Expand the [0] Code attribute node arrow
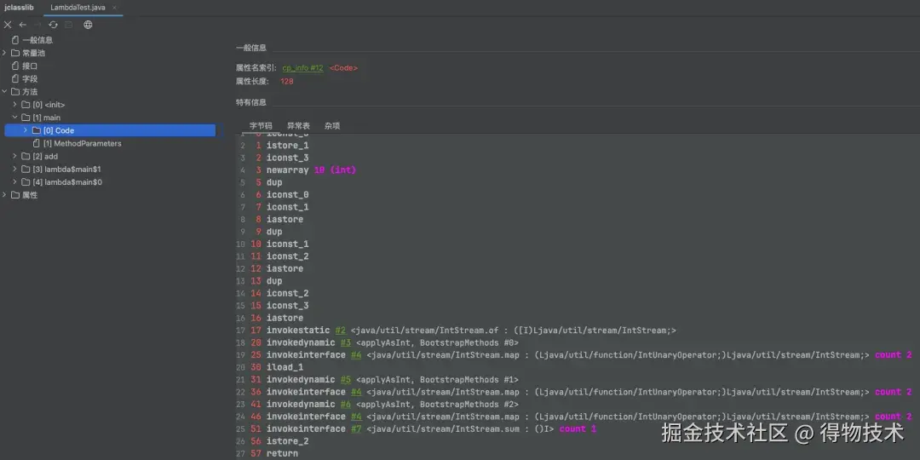 click(x=26, y=130)
